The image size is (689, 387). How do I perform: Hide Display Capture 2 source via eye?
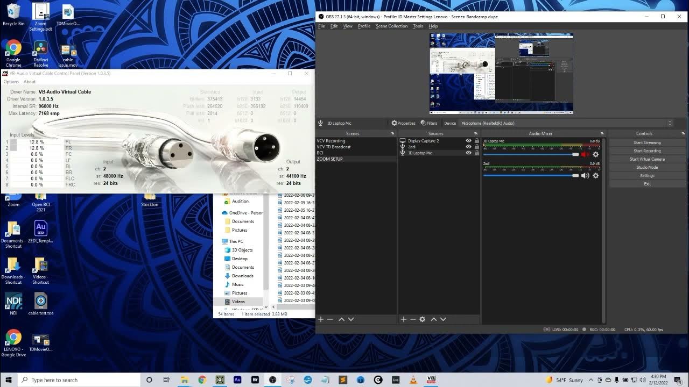click(468, 141)
